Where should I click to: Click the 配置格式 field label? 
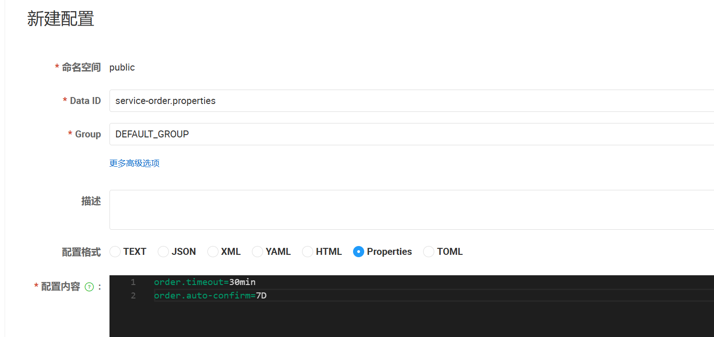tap(81, 252)
